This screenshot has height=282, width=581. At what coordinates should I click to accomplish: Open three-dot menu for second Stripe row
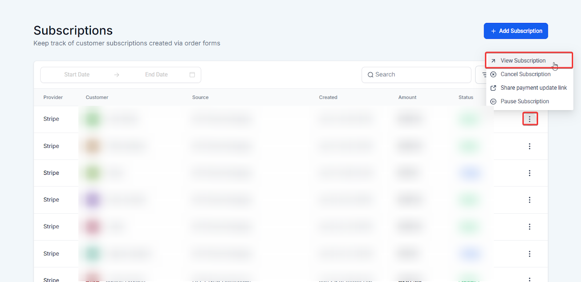point(529,146)
